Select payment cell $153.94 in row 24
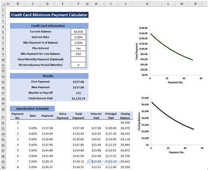208x170 pixels. pyautogui.click(x=47, y=134)
